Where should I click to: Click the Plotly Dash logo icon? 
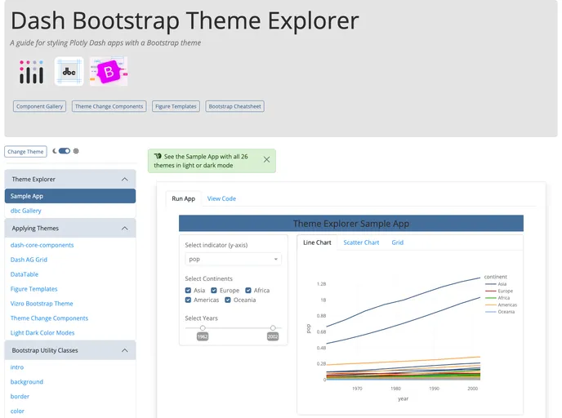coord(31,72)
